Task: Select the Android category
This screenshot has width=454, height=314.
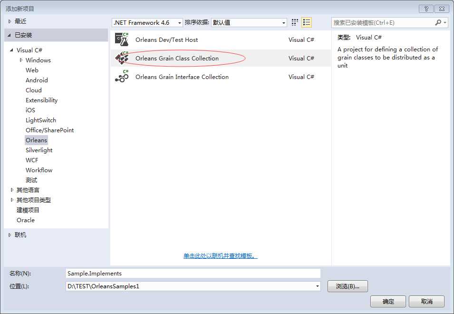Action: click(37, 80)
